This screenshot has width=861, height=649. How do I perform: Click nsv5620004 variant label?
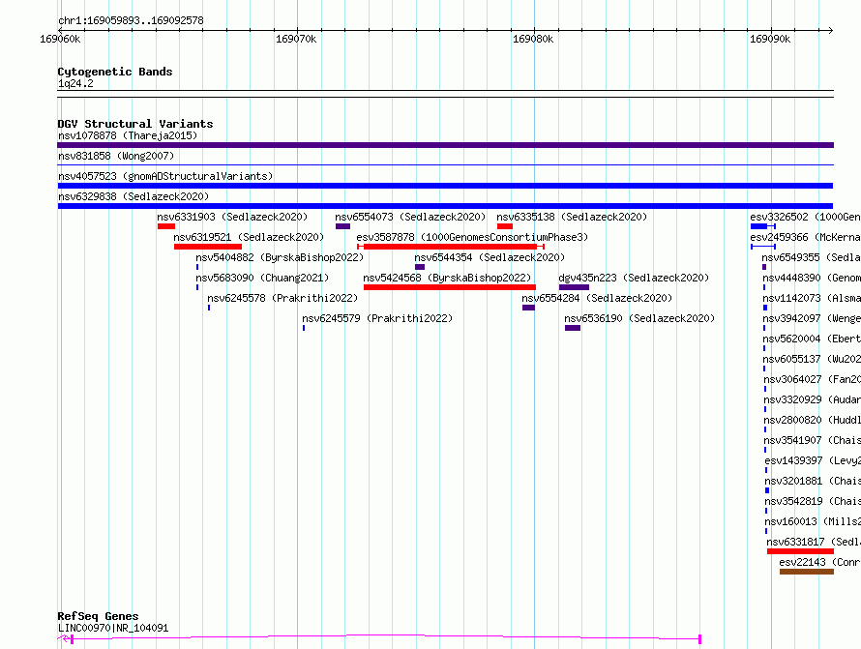(x=812, y=339)
